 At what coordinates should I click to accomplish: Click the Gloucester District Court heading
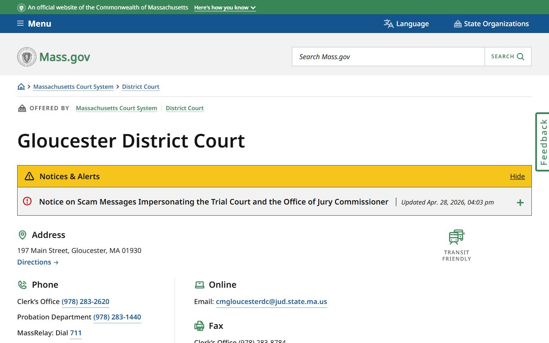[131, 141]
